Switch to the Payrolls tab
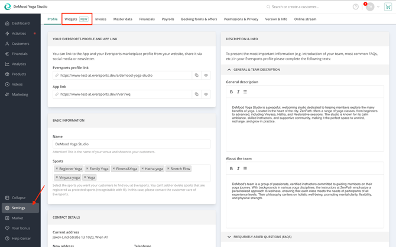The width and height of the screenshot is (396, 247). point(168,19)
